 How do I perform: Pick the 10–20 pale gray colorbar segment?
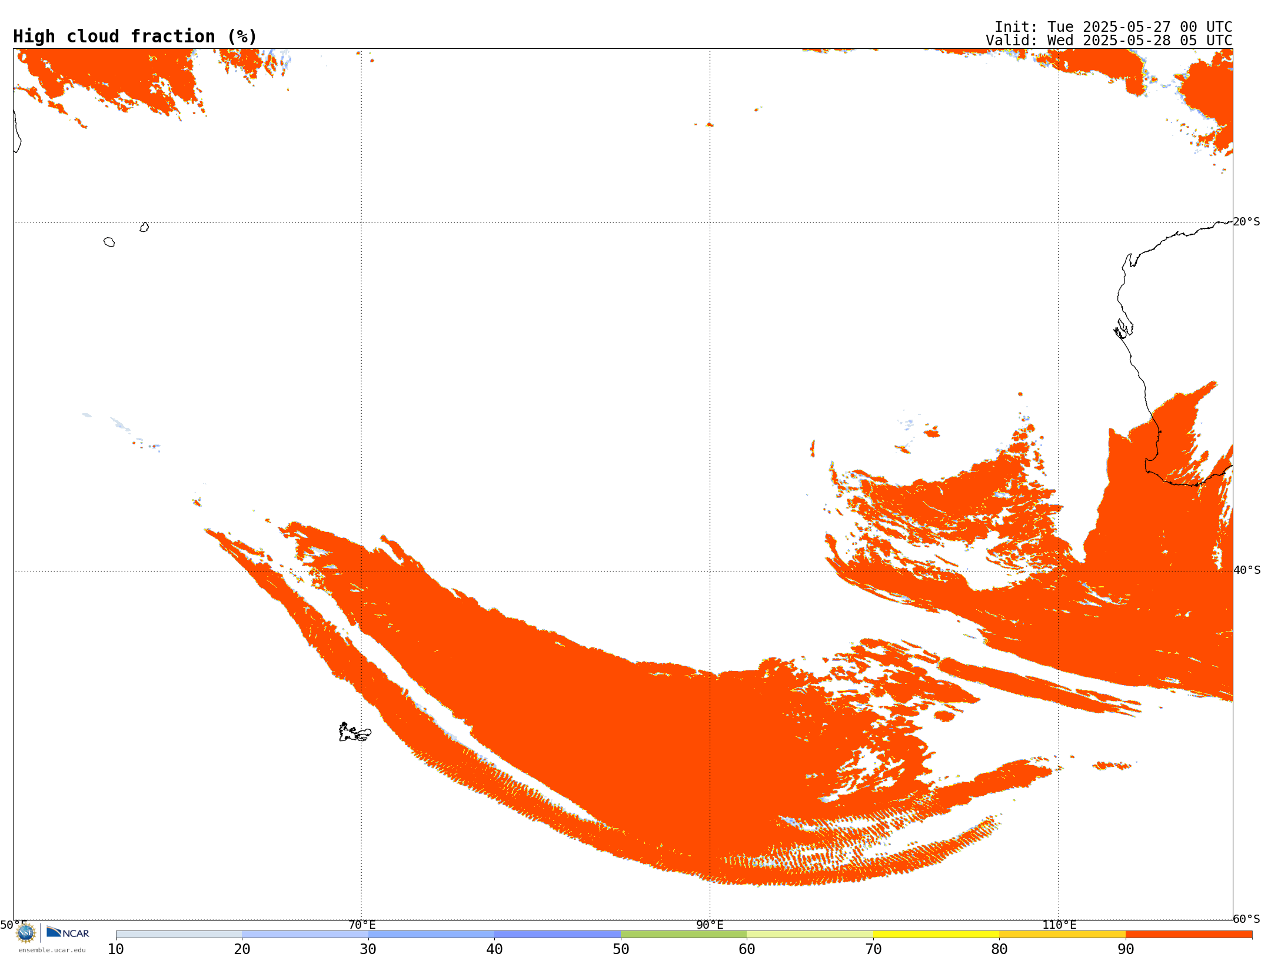pyautogui.click(x=179, y=935)
